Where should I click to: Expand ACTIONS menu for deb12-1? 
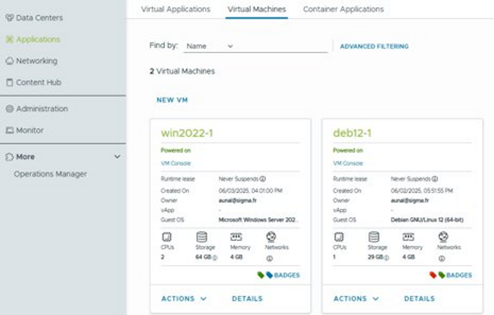[x=356, y=299]
